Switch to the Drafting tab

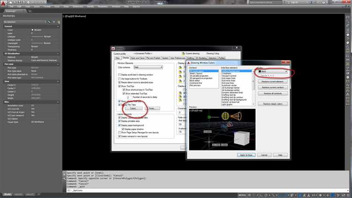click(191, 58)
